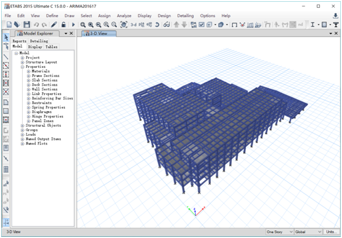Select the Draw Rectangular Floor tool
The image size is (342, 238).
pyautogui.click(x=6, y=111)
